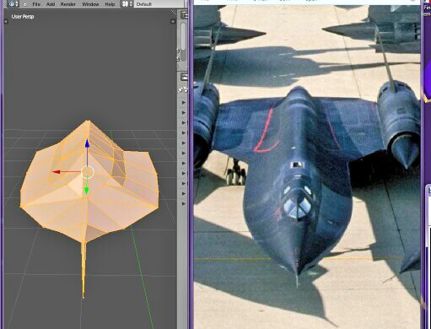Viewport: 431px width, 329px height.
Task: Grab the red X-axis manipulator arrow
Action: [x=57, y=172]
